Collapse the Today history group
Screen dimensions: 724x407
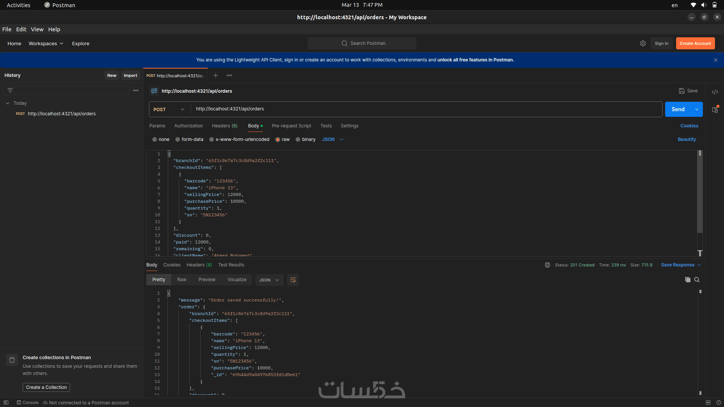tap(8, 103)
